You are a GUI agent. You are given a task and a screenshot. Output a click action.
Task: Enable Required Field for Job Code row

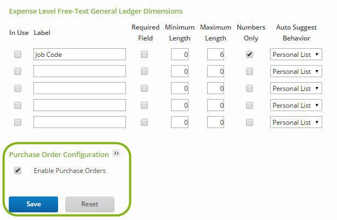click(144, 54)
